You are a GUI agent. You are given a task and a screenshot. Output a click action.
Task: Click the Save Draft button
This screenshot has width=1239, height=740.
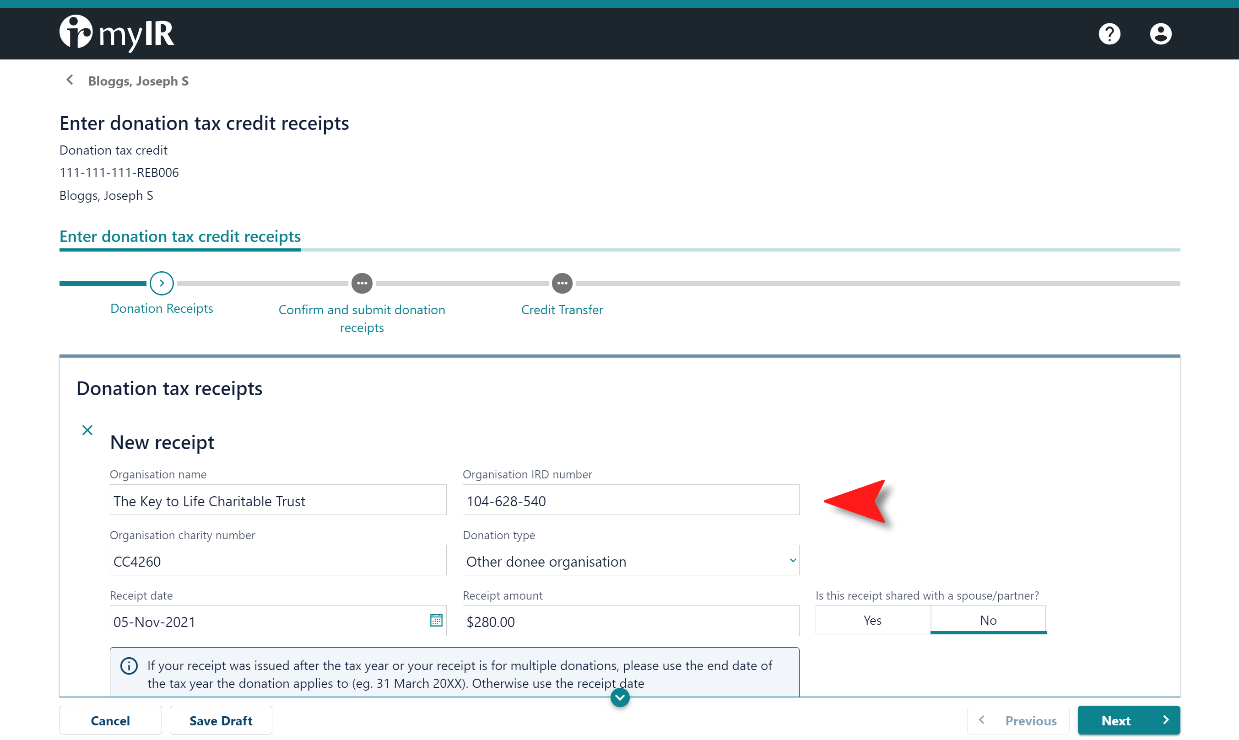[x=221, y=720]
